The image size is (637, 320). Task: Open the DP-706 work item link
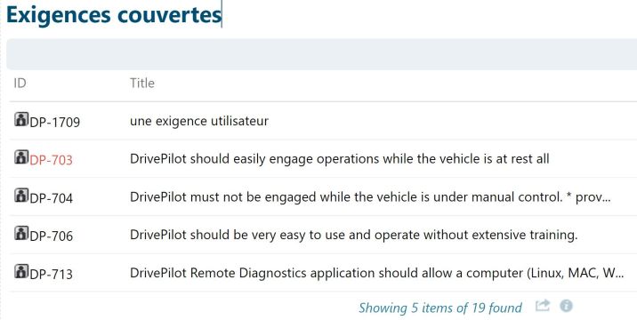tap(52, 236)
